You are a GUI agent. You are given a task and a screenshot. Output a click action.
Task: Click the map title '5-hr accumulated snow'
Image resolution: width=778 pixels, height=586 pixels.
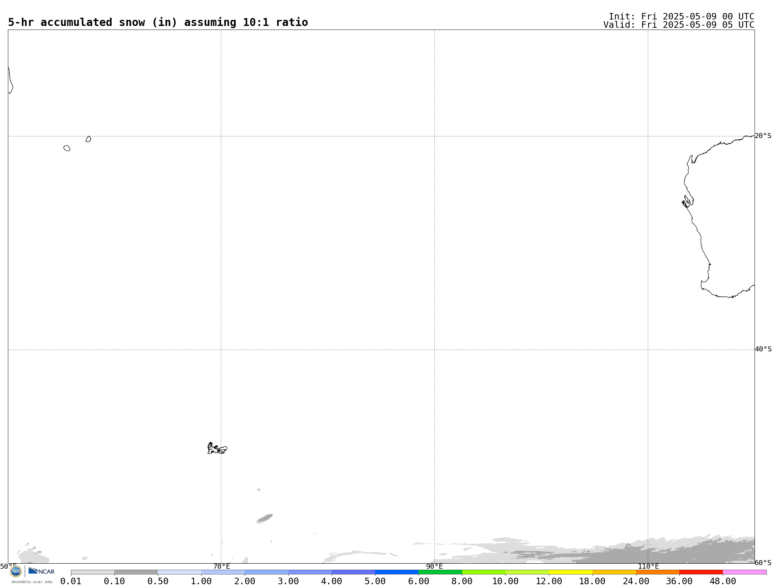point(158,22)
